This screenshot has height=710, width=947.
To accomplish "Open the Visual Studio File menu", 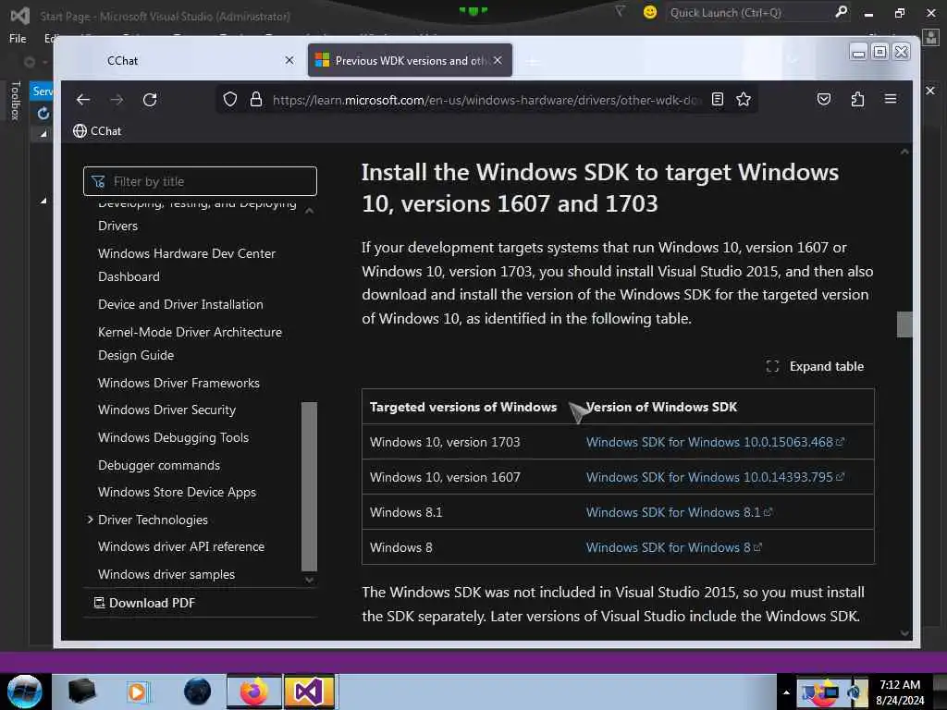I will pyautogui.click(x=18, y=39).
